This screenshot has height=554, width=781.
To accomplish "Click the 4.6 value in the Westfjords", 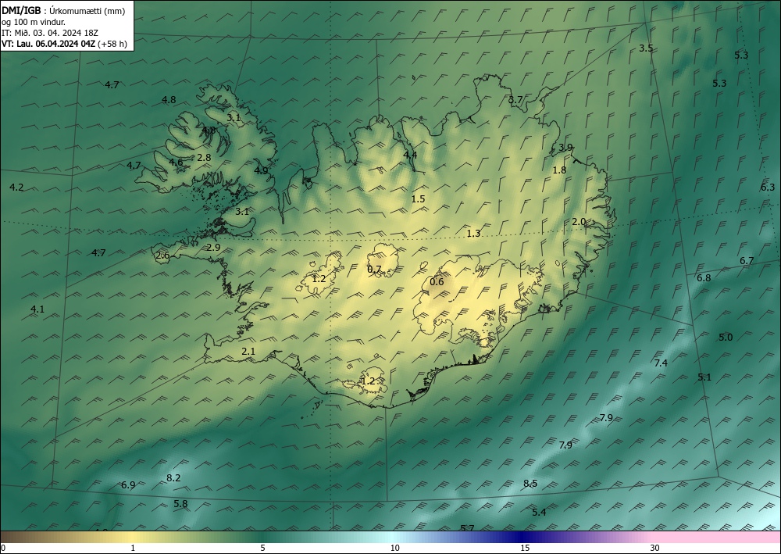I will [176, 162].
